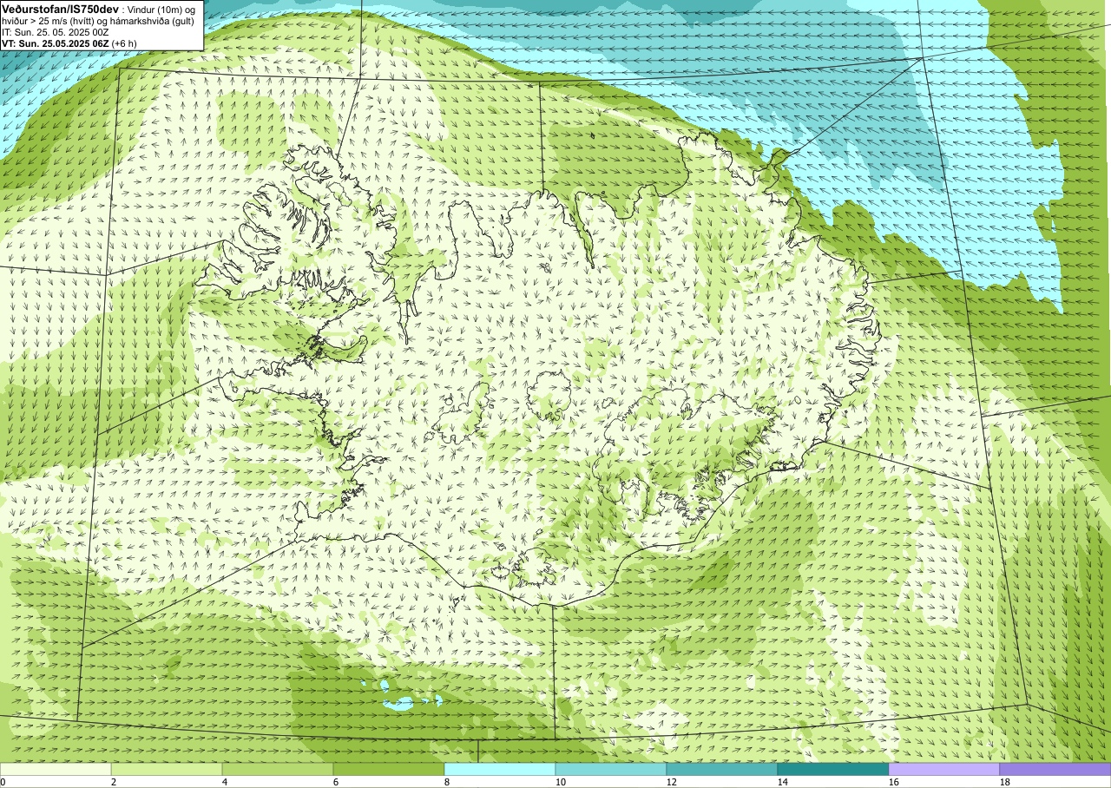Click the 14–16 m/s dark teal legend swatch

coord(833,769)
